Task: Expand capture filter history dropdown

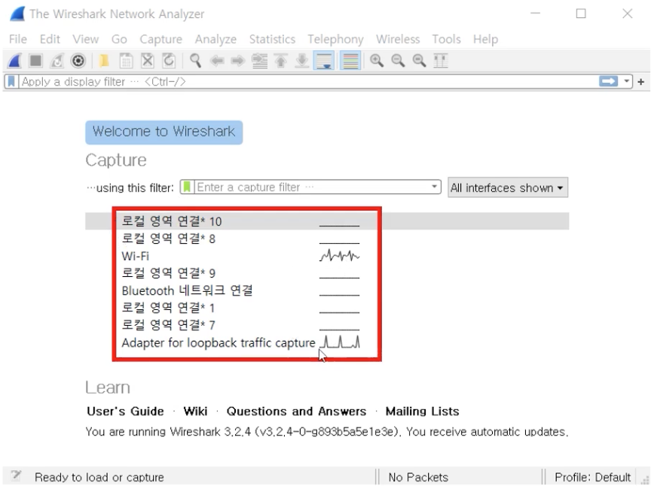Action: pos(435,187)
